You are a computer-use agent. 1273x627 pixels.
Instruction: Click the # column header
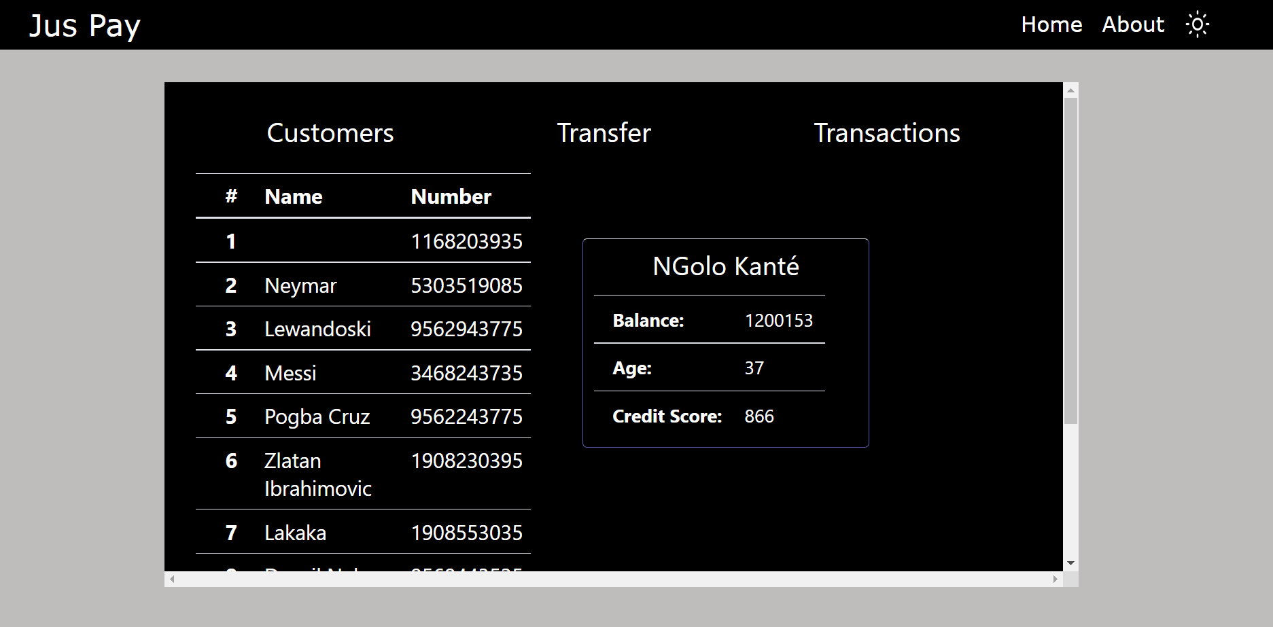[232, 196]
